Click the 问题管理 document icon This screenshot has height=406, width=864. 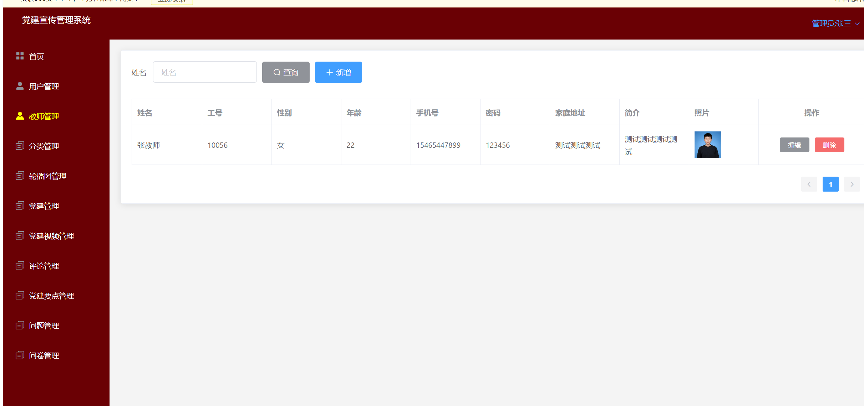[20, 325]
